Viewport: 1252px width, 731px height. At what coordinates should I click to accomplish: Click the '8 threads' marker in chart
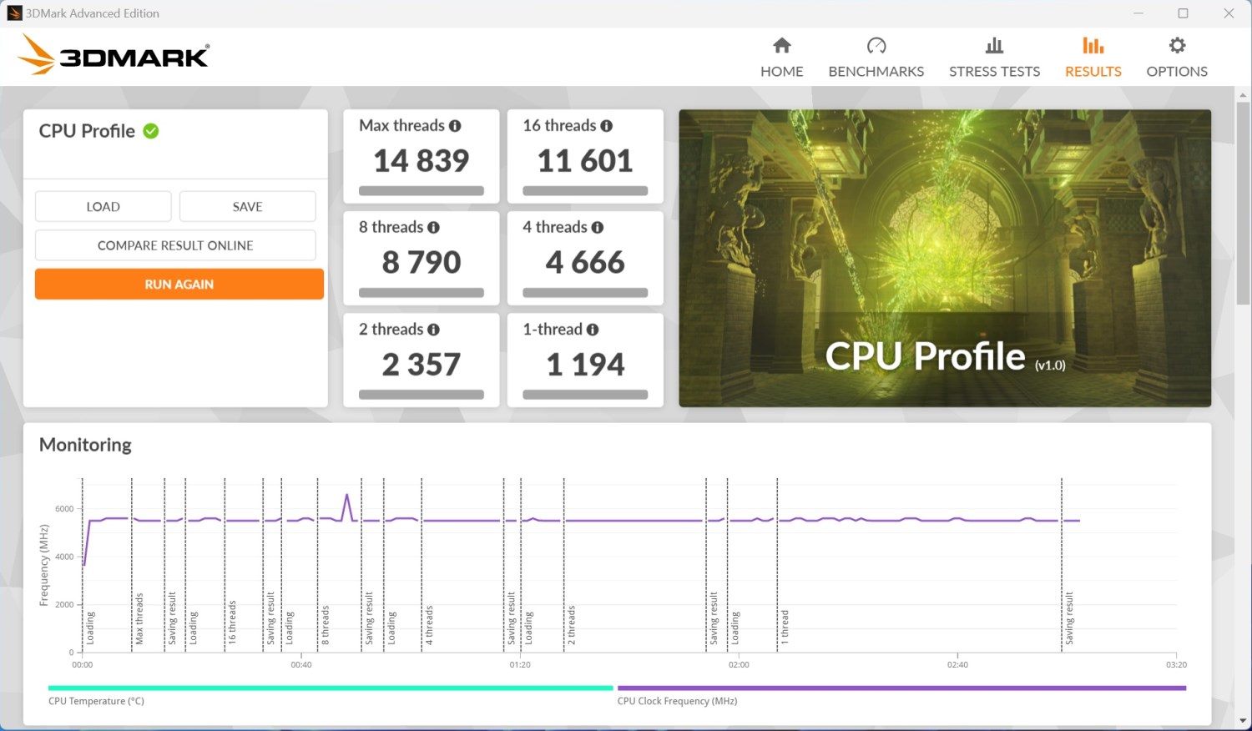326,625
